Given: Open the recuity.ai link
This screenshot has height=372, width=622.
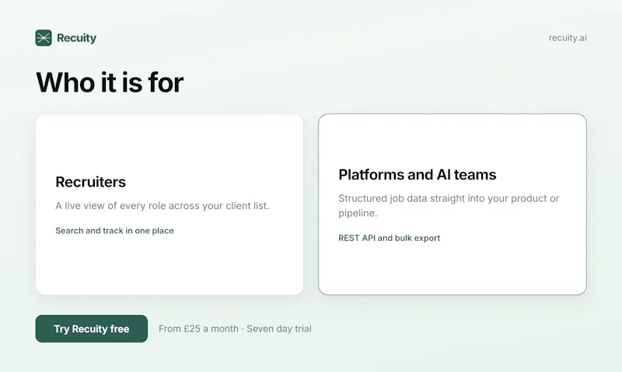Looking at the screenshot, I should pos(568,37).
